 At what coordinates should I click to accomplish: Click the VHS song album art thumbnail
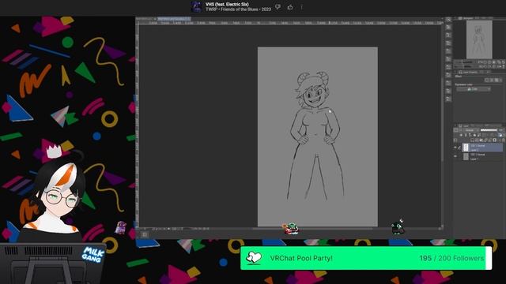[x=196, y=6]
